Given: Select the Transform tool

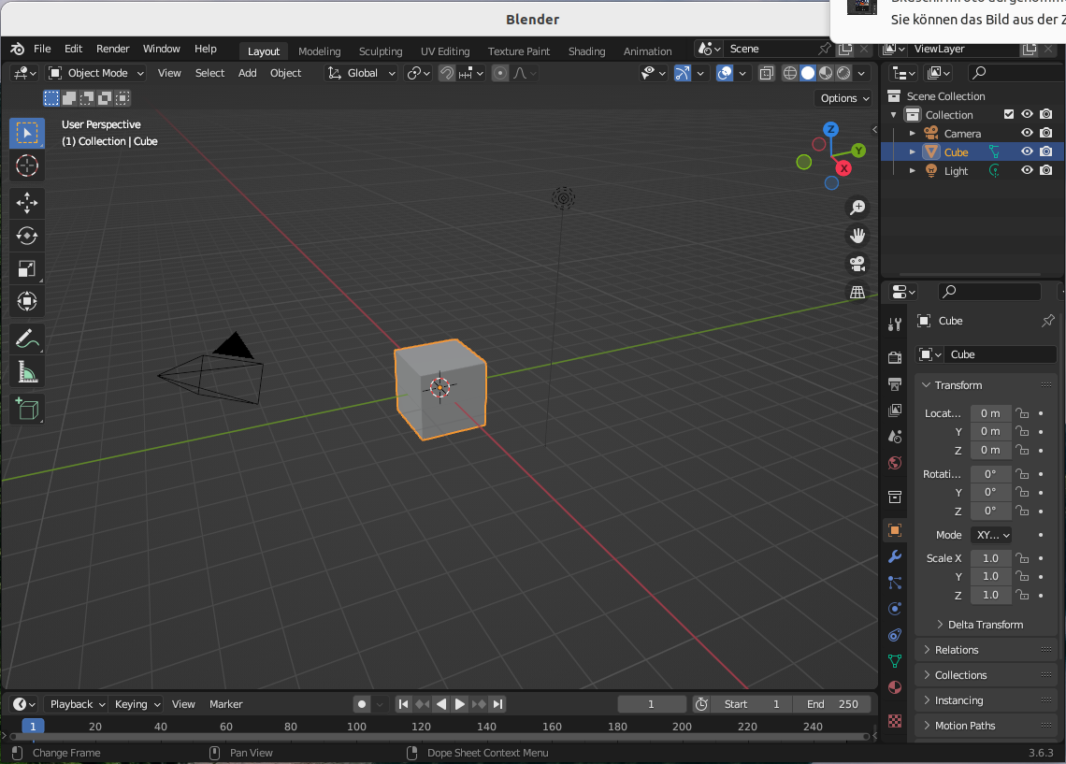Looking at the screenshot, I should (x=26, y=301).
